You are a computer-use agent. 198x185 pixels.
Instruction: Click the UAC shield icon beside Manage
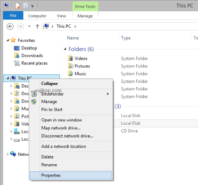pos(34,102)
